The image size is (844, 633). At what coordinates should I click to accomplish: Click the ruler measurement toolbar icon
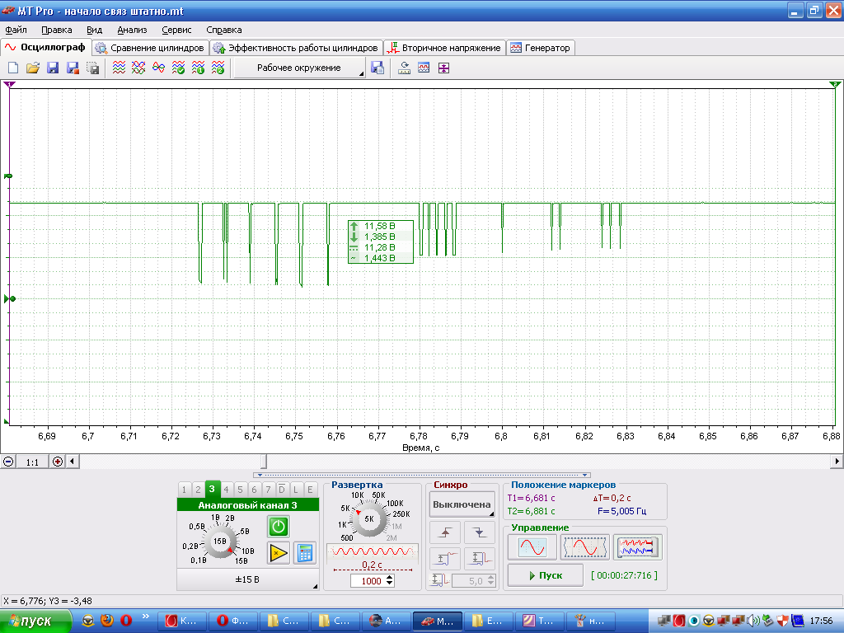tap(404, 68)
